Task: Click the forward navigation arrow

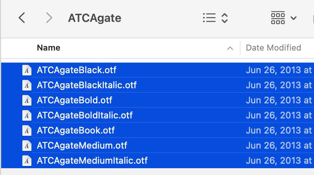Action: click(x=48, y=18)
